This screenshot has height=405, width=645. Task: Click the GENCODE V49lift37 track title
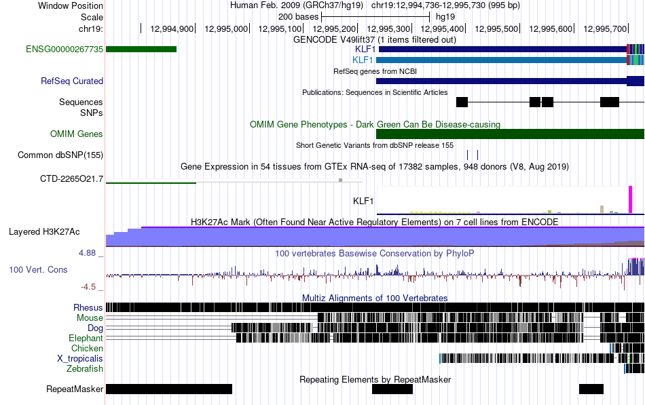click(375, 40)
